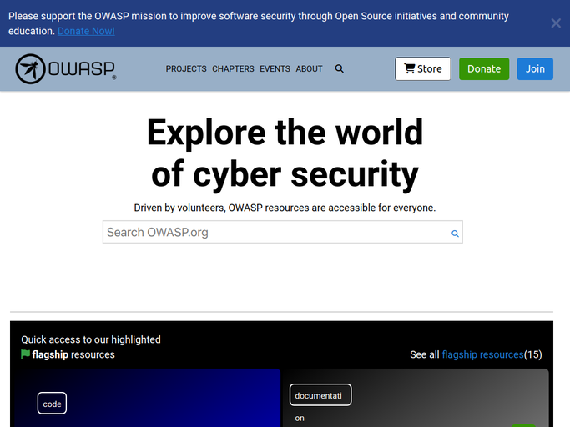Click the 'Quick access to our highlighted' text
This screenshot has width=570, height=427.
91,339
